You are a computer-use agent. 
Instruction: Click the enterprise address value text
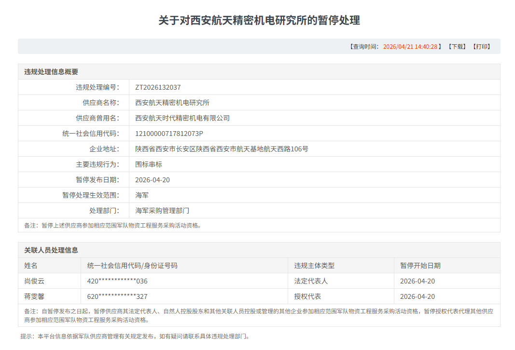click(222, 149)
